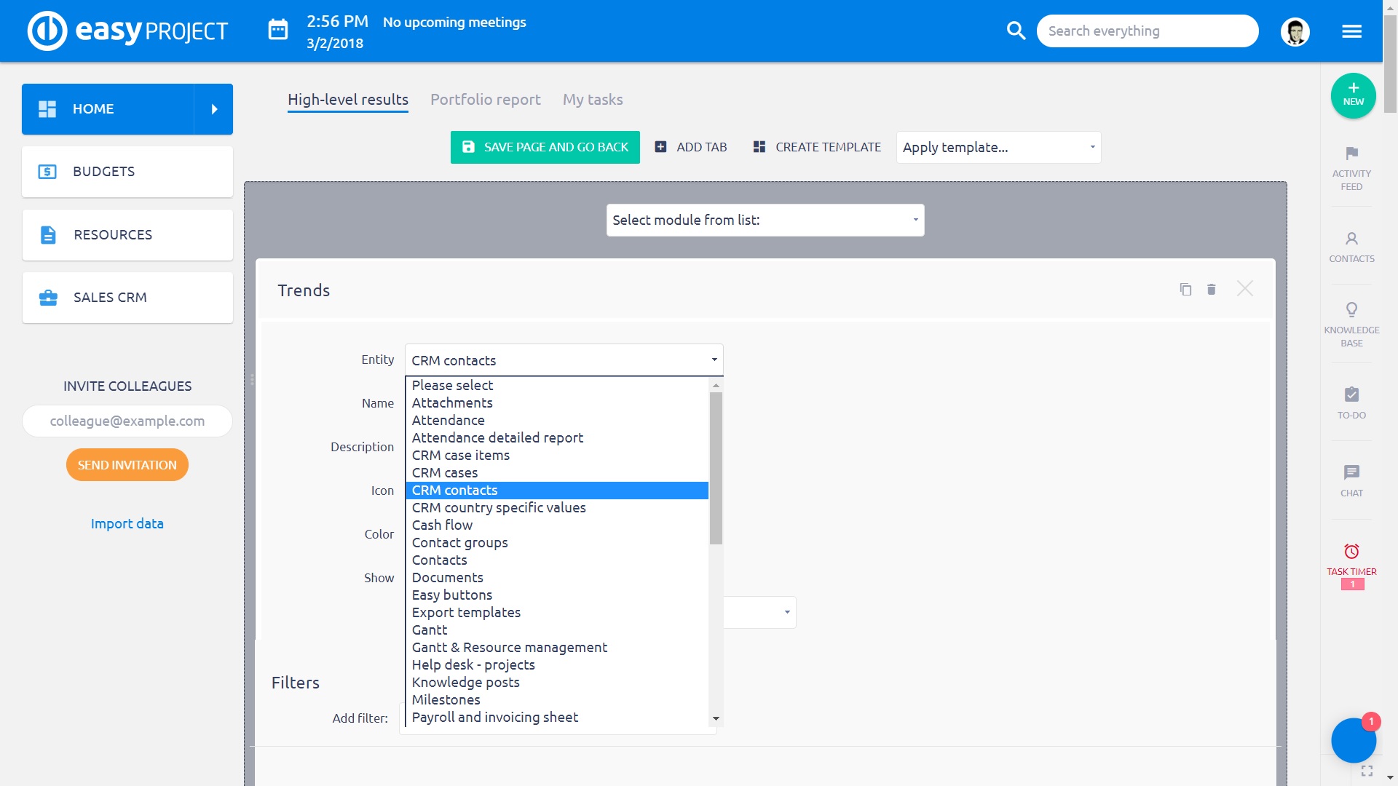Image resolution: width=1398 pixels, height=786 pixels.
Task: Choose Cash flow from entity list
Action: (442, 525)
